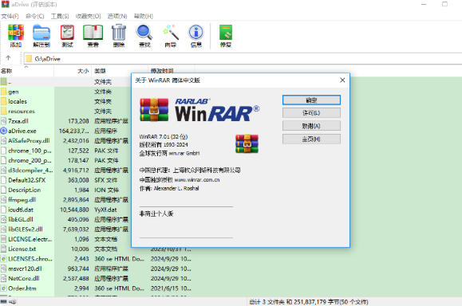Screen dimensions: 462x306
Task: Click the 非商业个人版 text in dialog
Action: point(156,214)
